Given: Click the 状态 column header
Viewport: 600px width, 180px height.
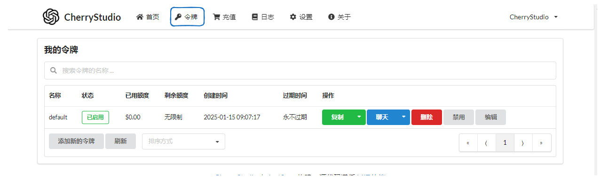Looking at the screenshot, I should (x=87, y=95).
